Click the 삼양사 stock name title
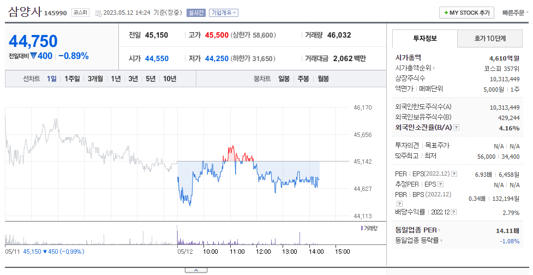533x275 pixels. 25,12
